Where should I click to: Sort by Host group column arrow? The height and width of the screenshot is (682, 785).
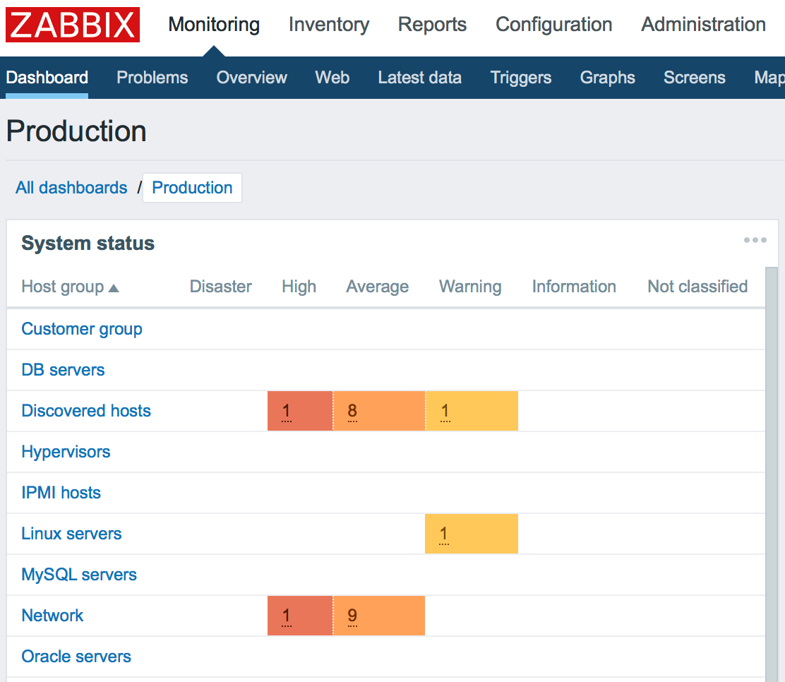[114, 288]
